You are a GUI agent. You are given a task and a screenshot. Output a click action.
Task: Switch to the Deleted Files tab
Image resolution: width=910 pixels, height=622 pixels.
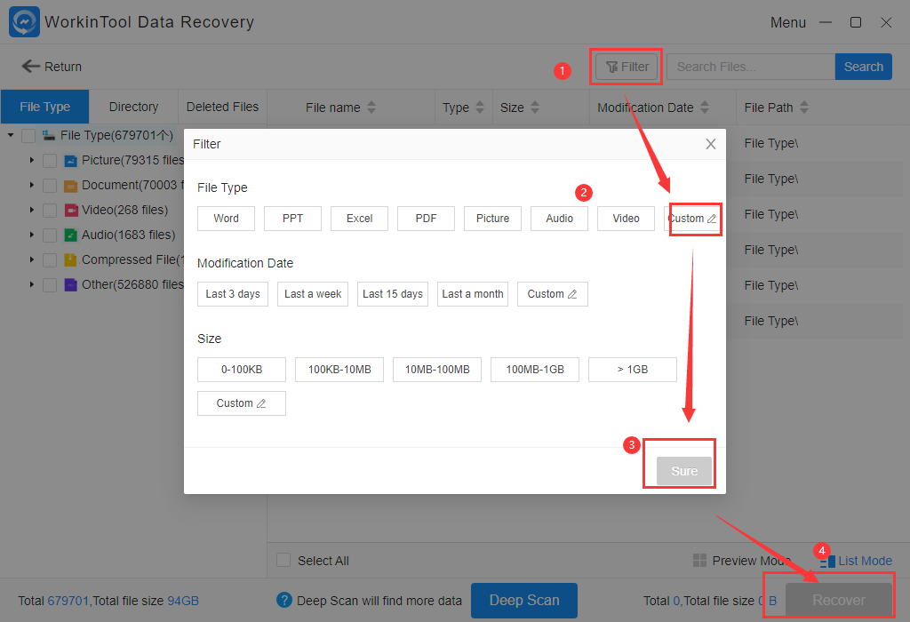click(222, 107)
